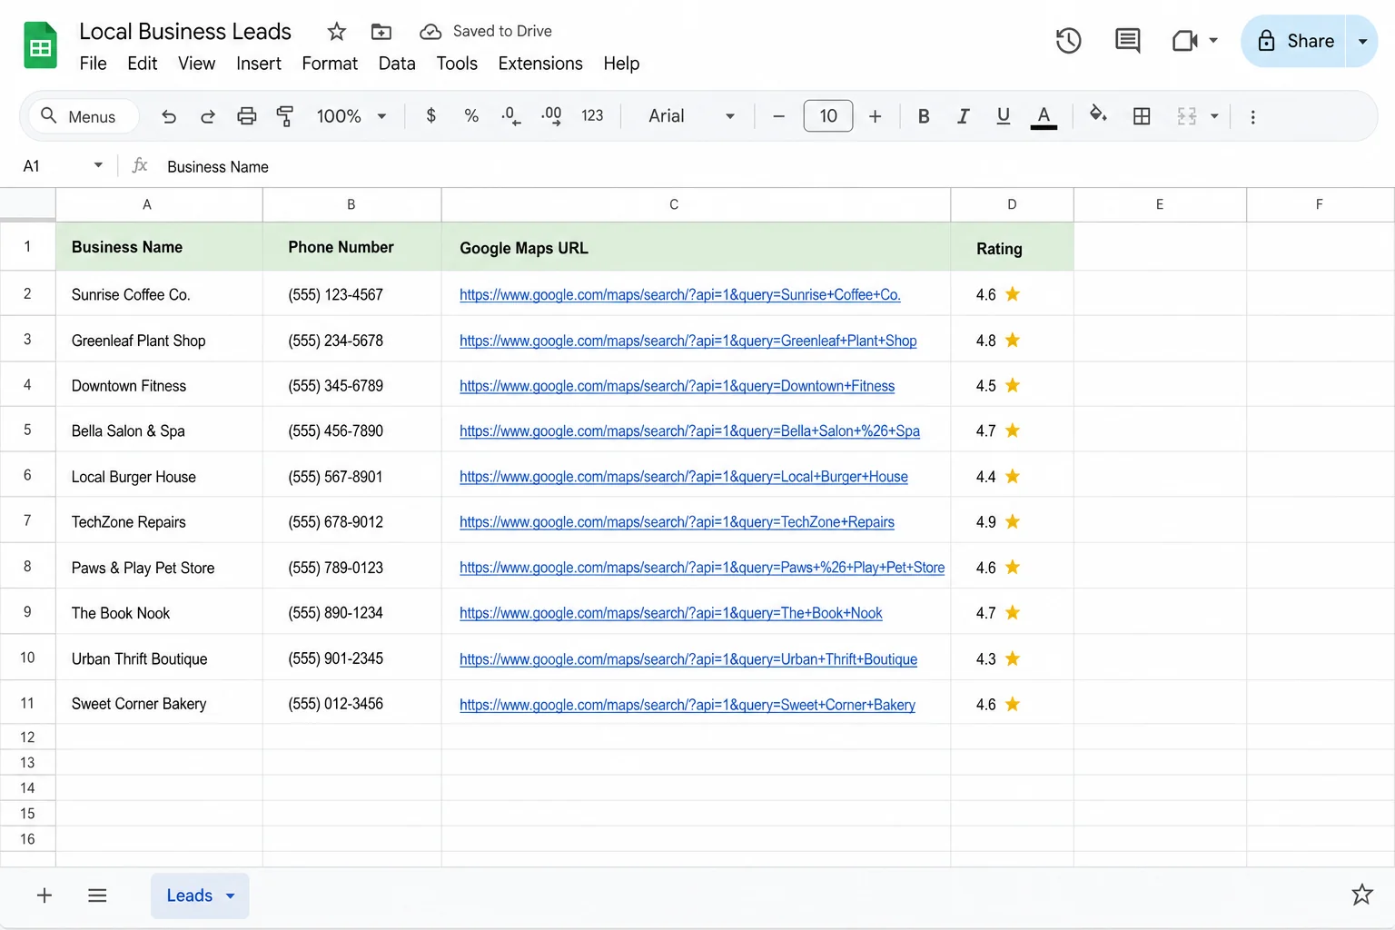Open the Data menu
The width and height of the screenshot is (1395, 930).
(x=397, y=64)
